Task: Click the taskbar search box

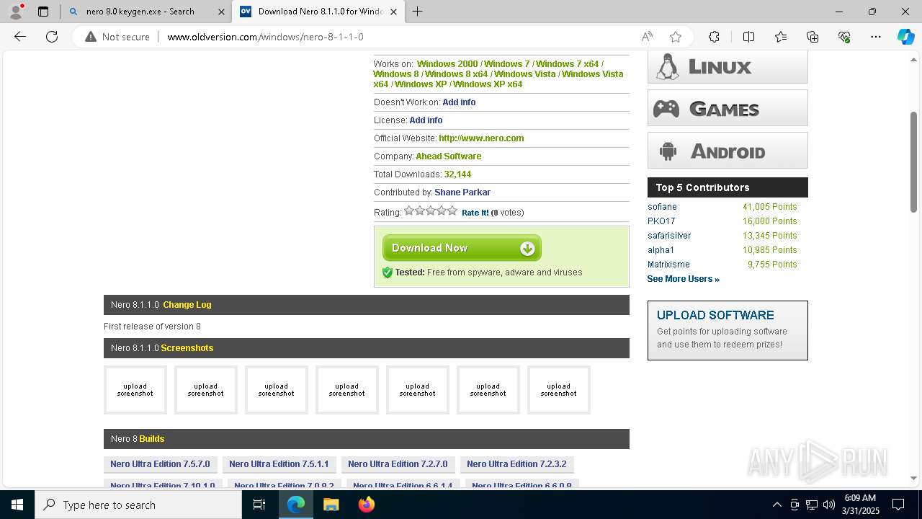Action: click(x=138, y=505)
